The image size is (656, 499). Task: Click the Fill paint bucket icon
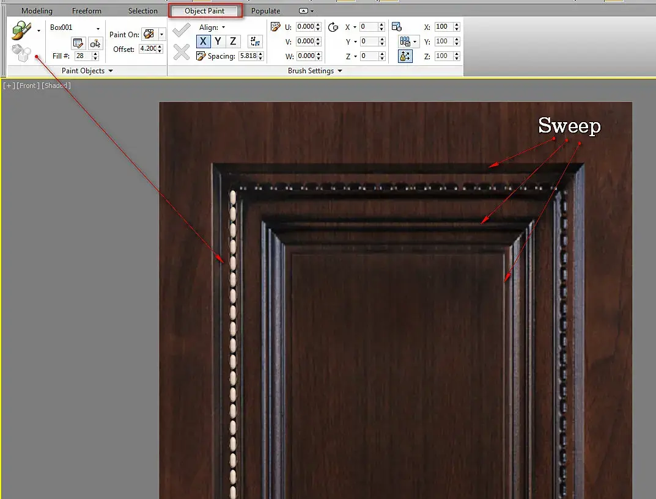21,53
